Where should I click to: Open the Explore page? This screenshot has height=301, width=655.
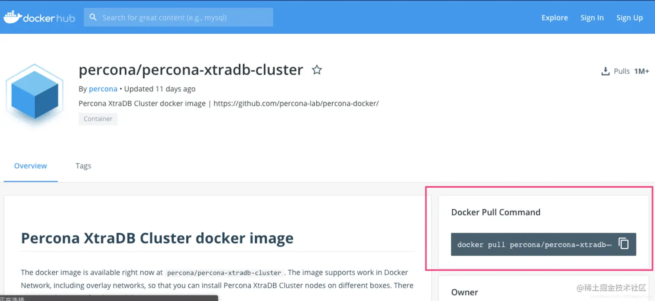pos(554,18)
